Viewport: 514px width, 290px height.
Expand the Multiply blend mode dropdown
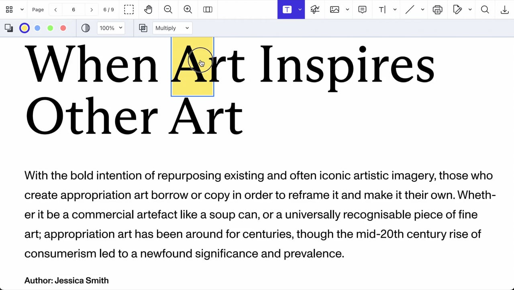[172, 28]
